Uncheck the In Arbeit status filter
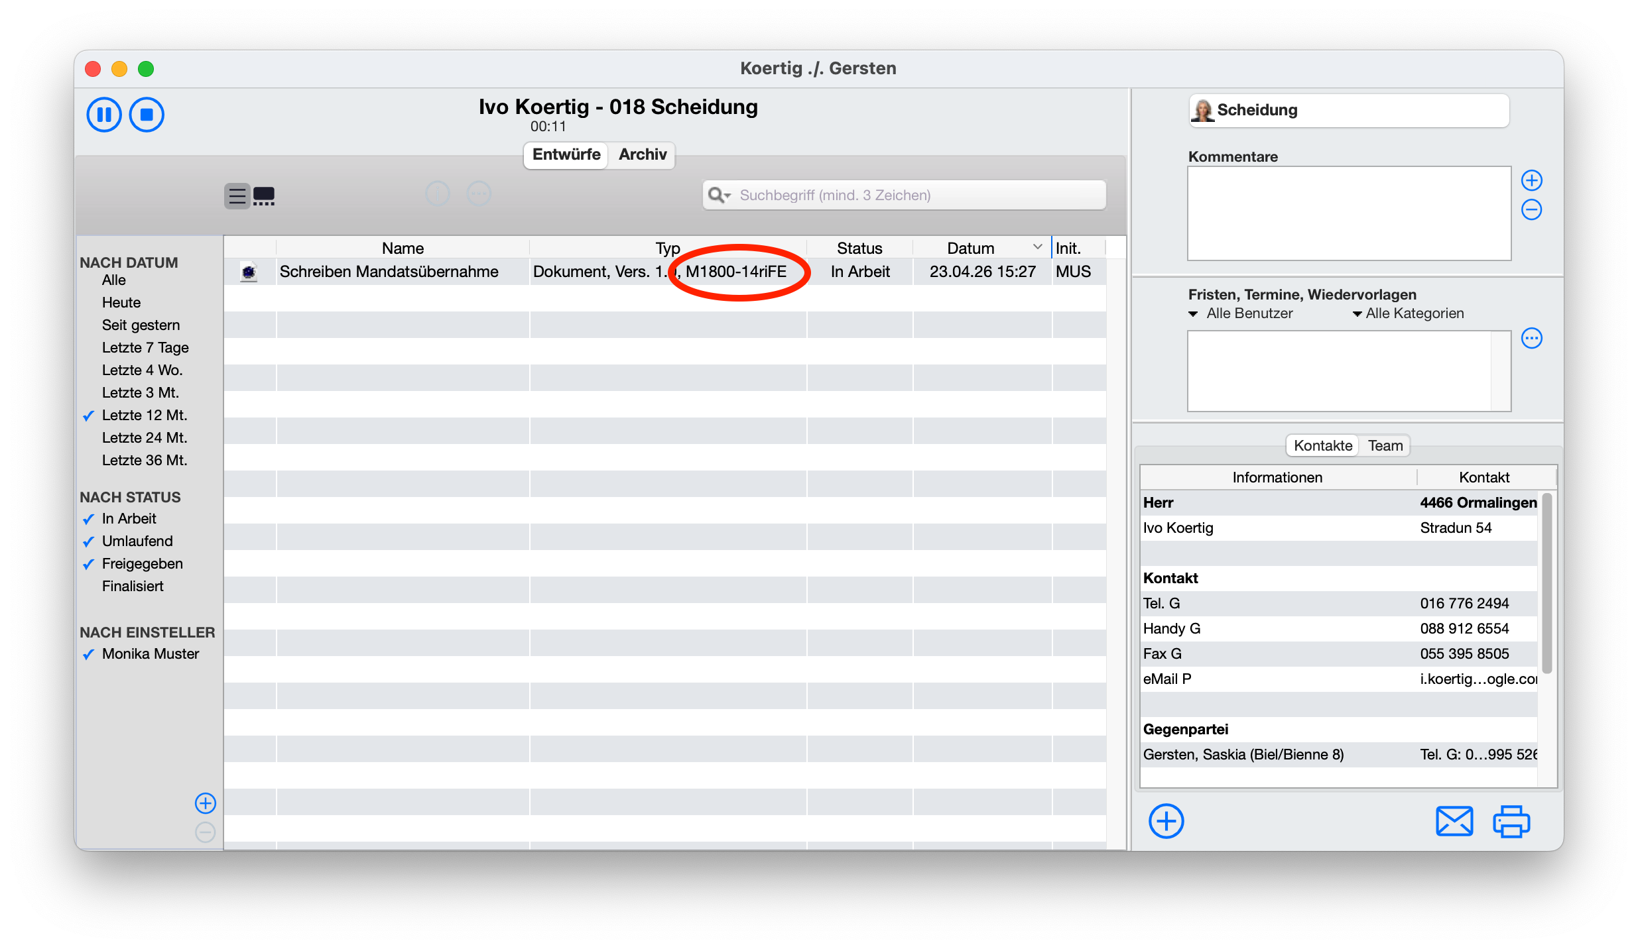Viewport: 1638px width, 949px height. pyautogui.click(x=129, y=519)
